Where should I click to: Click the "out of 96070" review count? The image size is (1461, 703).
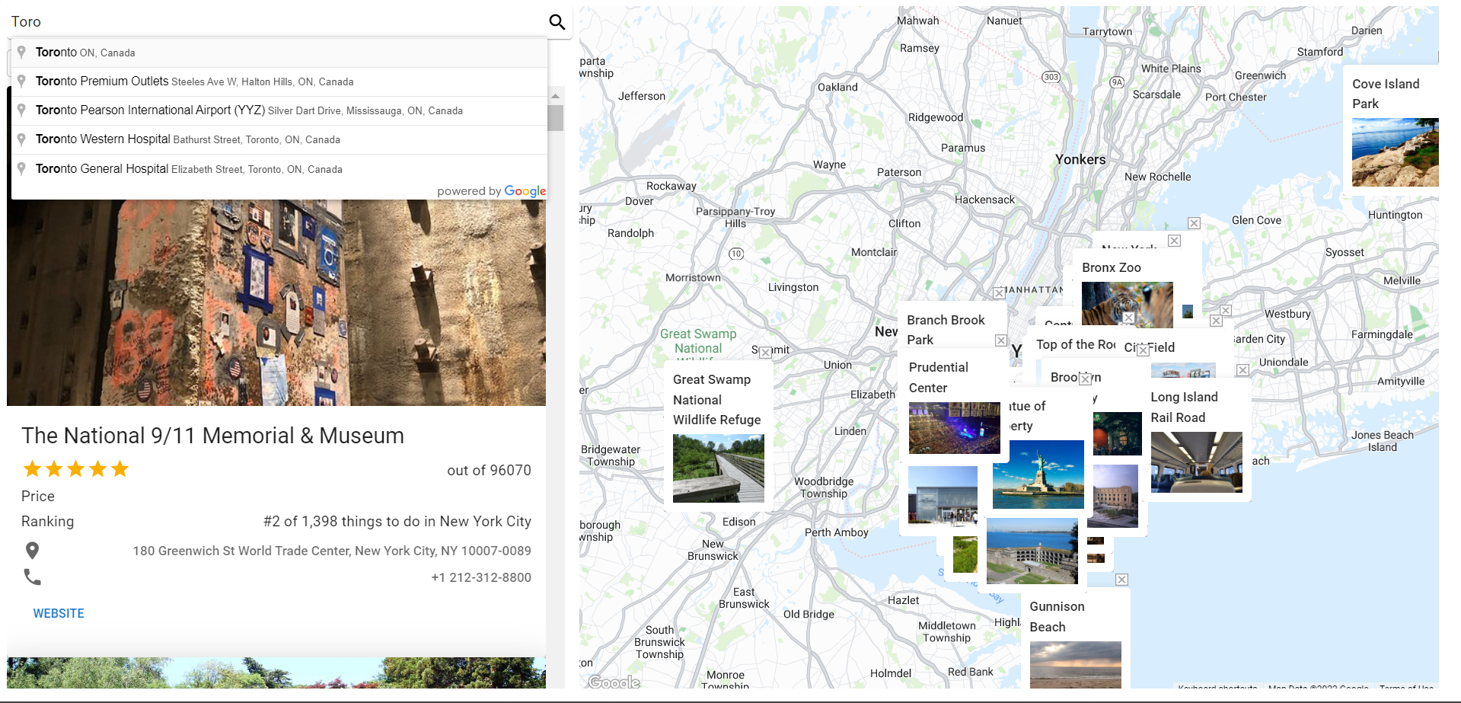tap(489, 470)
